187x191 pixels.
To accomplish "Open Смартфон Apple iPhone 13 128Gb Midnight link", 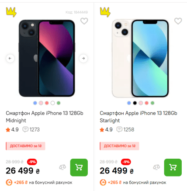I will 45,117.
